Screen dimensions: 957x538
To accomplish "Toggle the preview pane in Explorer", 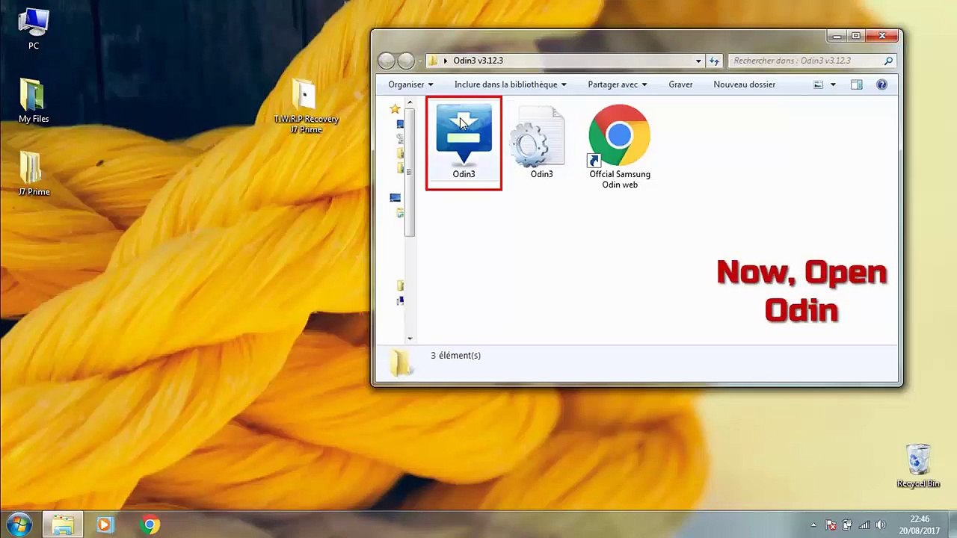I will [856, 84].
